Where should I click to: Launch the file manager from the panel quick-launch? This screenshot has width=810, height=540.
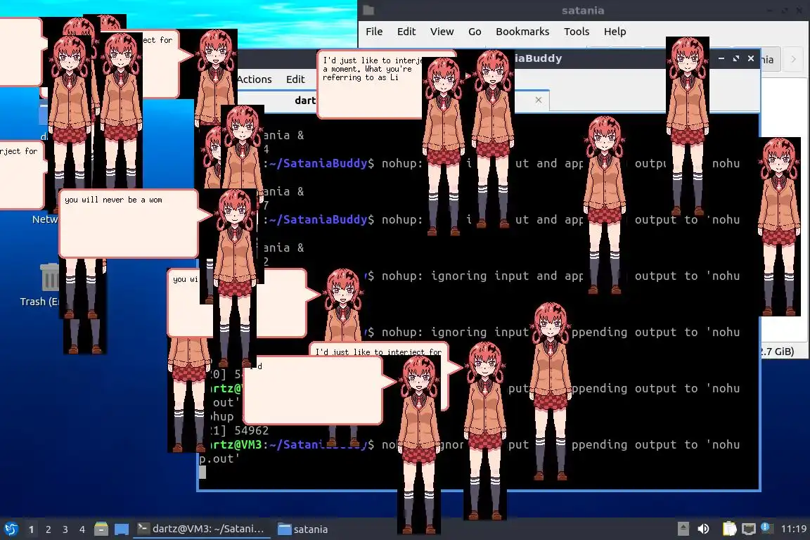(101, 529)
